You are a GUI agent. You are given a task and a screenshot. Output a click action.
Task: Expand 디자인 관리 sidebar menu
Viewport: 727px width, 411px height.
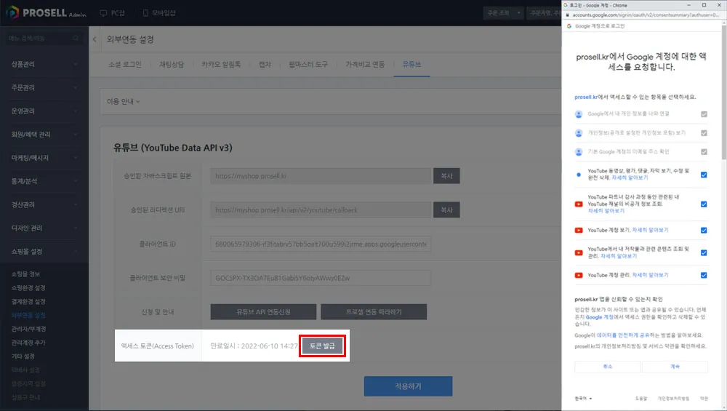click(44, 228)
